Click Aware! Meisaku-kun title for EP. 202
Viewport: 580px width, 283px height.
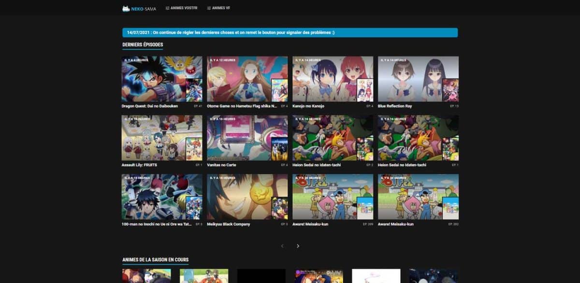(396, 224)
